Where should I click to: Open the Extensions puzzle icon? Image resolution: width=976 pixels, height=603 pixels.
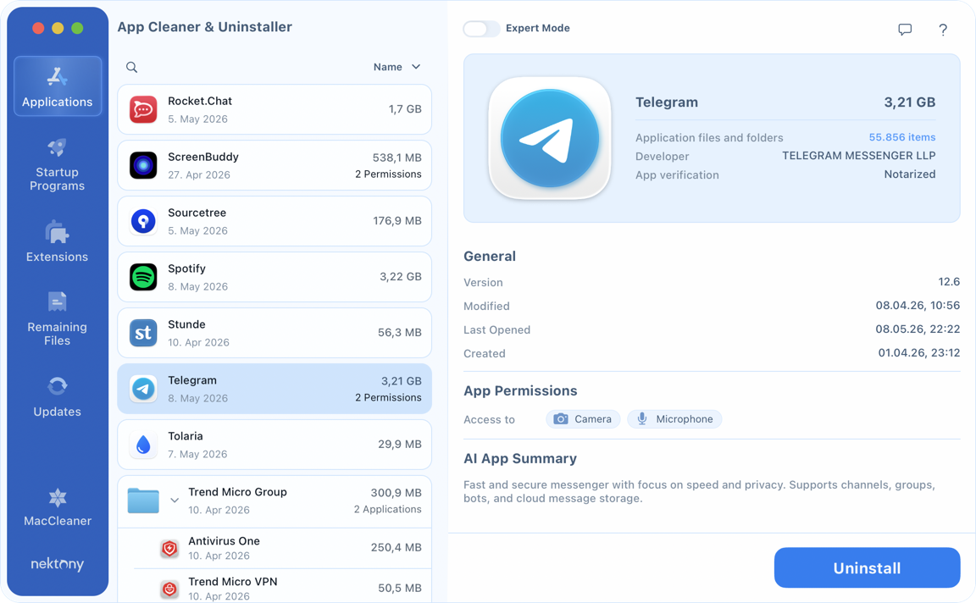tap(58, 232)
